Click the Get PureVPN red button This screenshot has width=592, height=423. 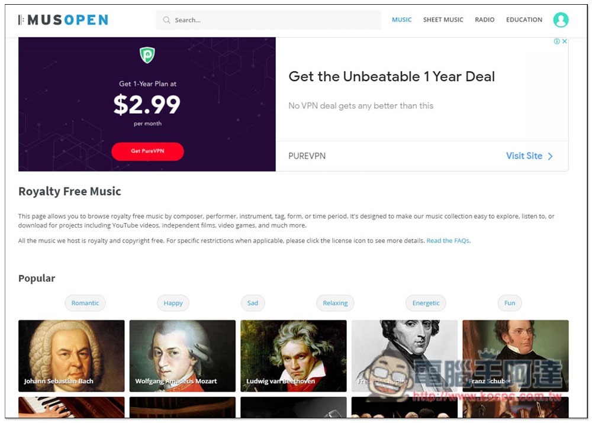(x=147, y=151)
